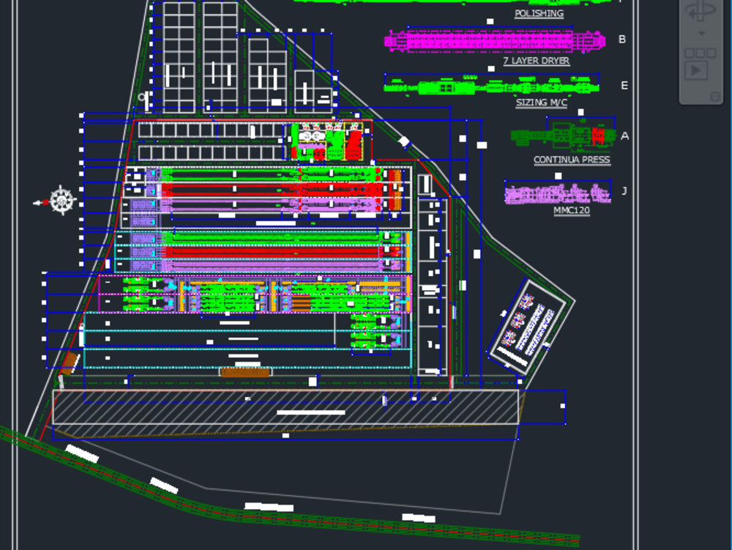This screenshot has width=732, height=550.
Task: Select the letter J machine tag
Action: click(x=624, y=190)
